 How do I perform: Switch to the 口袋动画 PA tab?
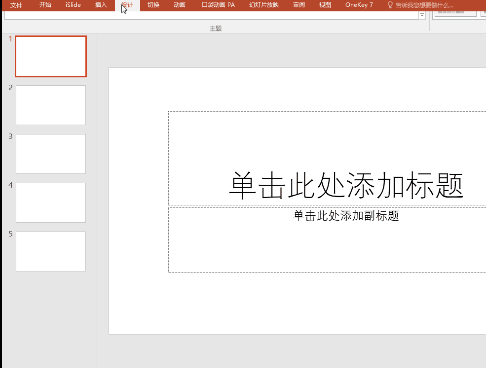[218, 5]
